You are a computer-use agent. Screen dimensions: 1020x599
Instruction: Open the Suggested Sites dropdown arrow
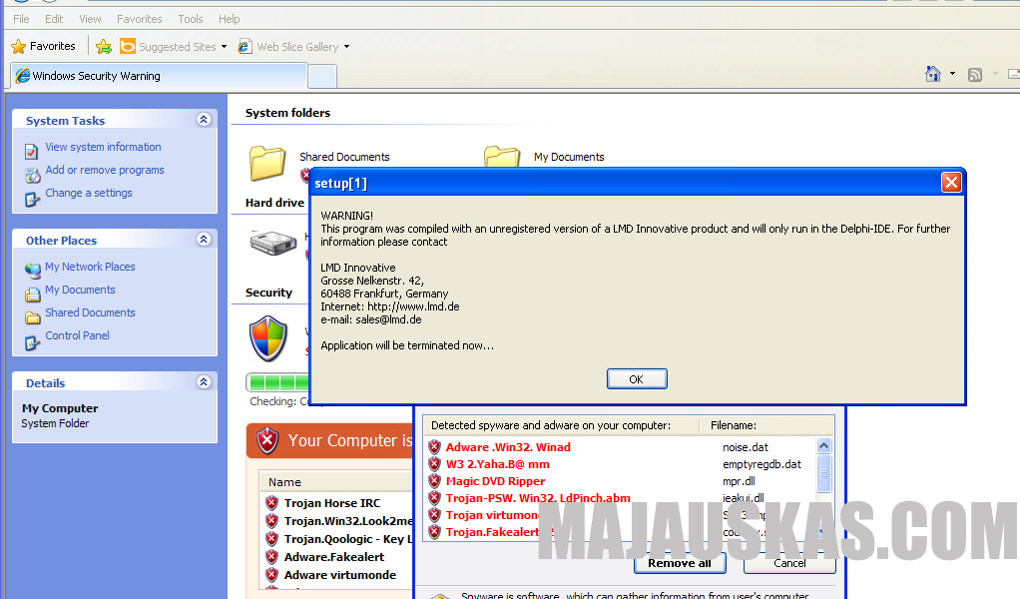click(224, 47)
